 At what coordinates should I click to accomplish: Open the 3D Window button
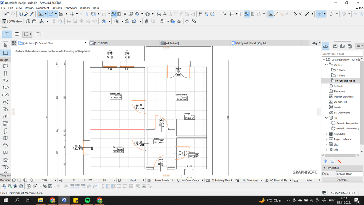[x=12, y=22]
